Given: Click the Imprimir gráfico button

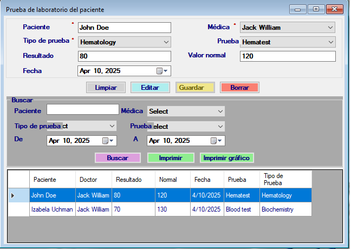Looking at the screenshot, I should pyautogui.click(x=226, y=158).
